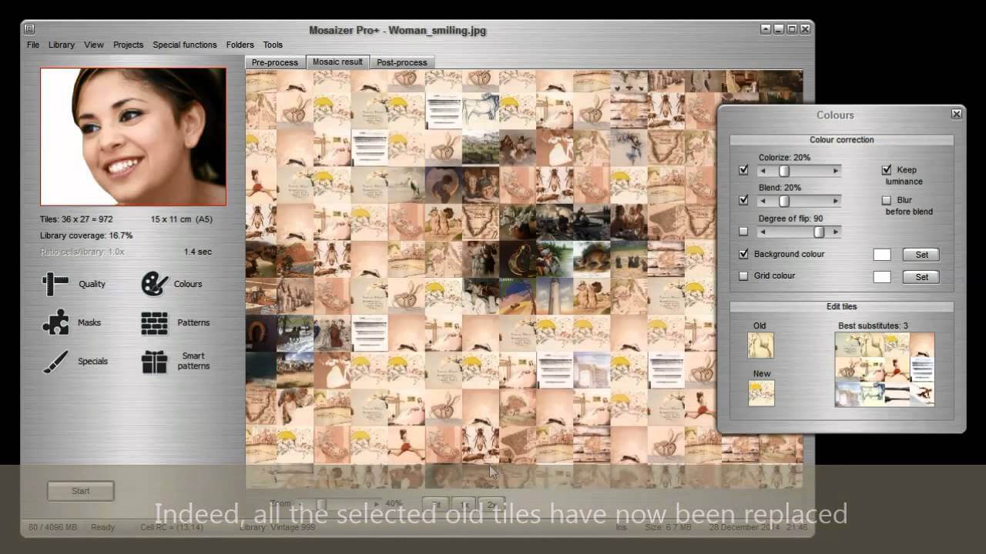This screenshot has width=986, height=554.
Task: Click the Woman smiling source image preview
Action: [133, 136]
